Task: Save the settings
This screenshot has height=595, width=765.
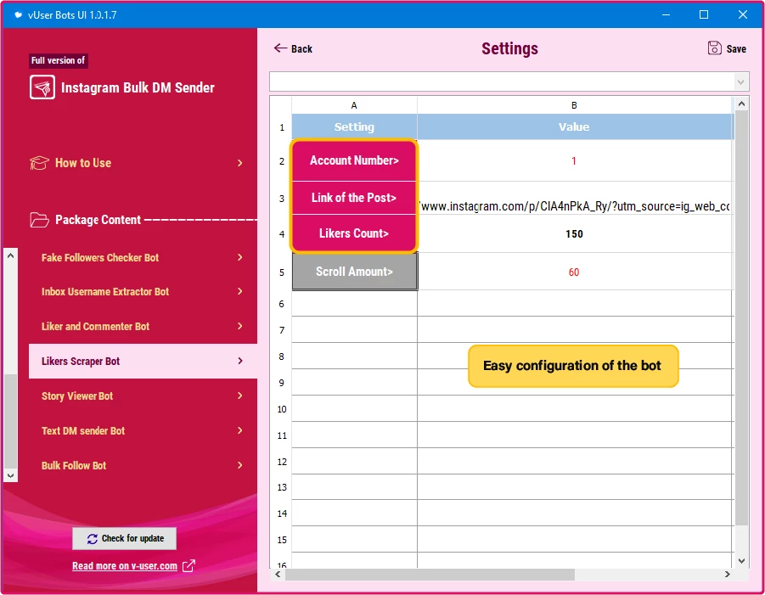Action: pos(727,48)
